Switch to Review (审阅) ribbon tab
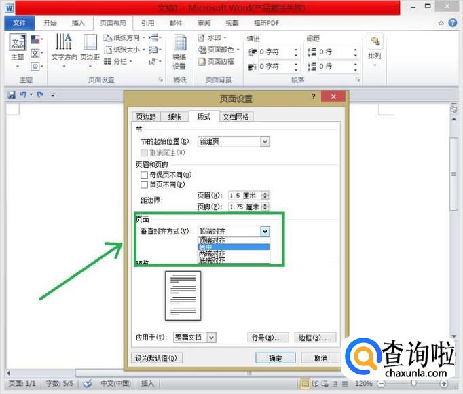This screenshot has width=463, height=394. 204,23
